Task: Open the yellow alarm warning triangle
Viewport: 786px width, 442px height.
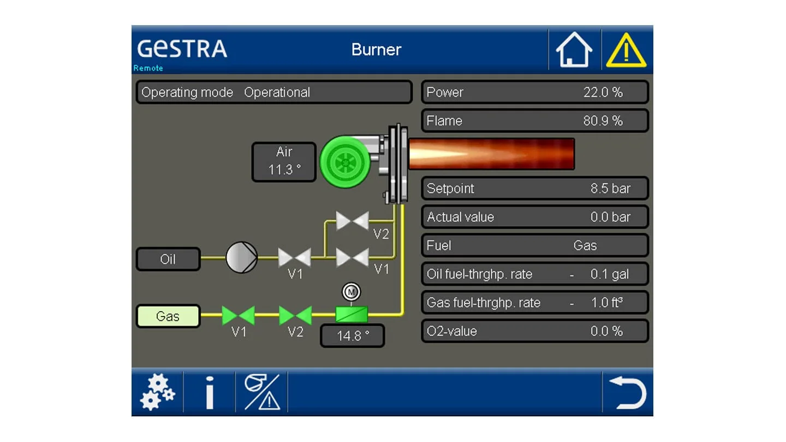Action: 626,50
